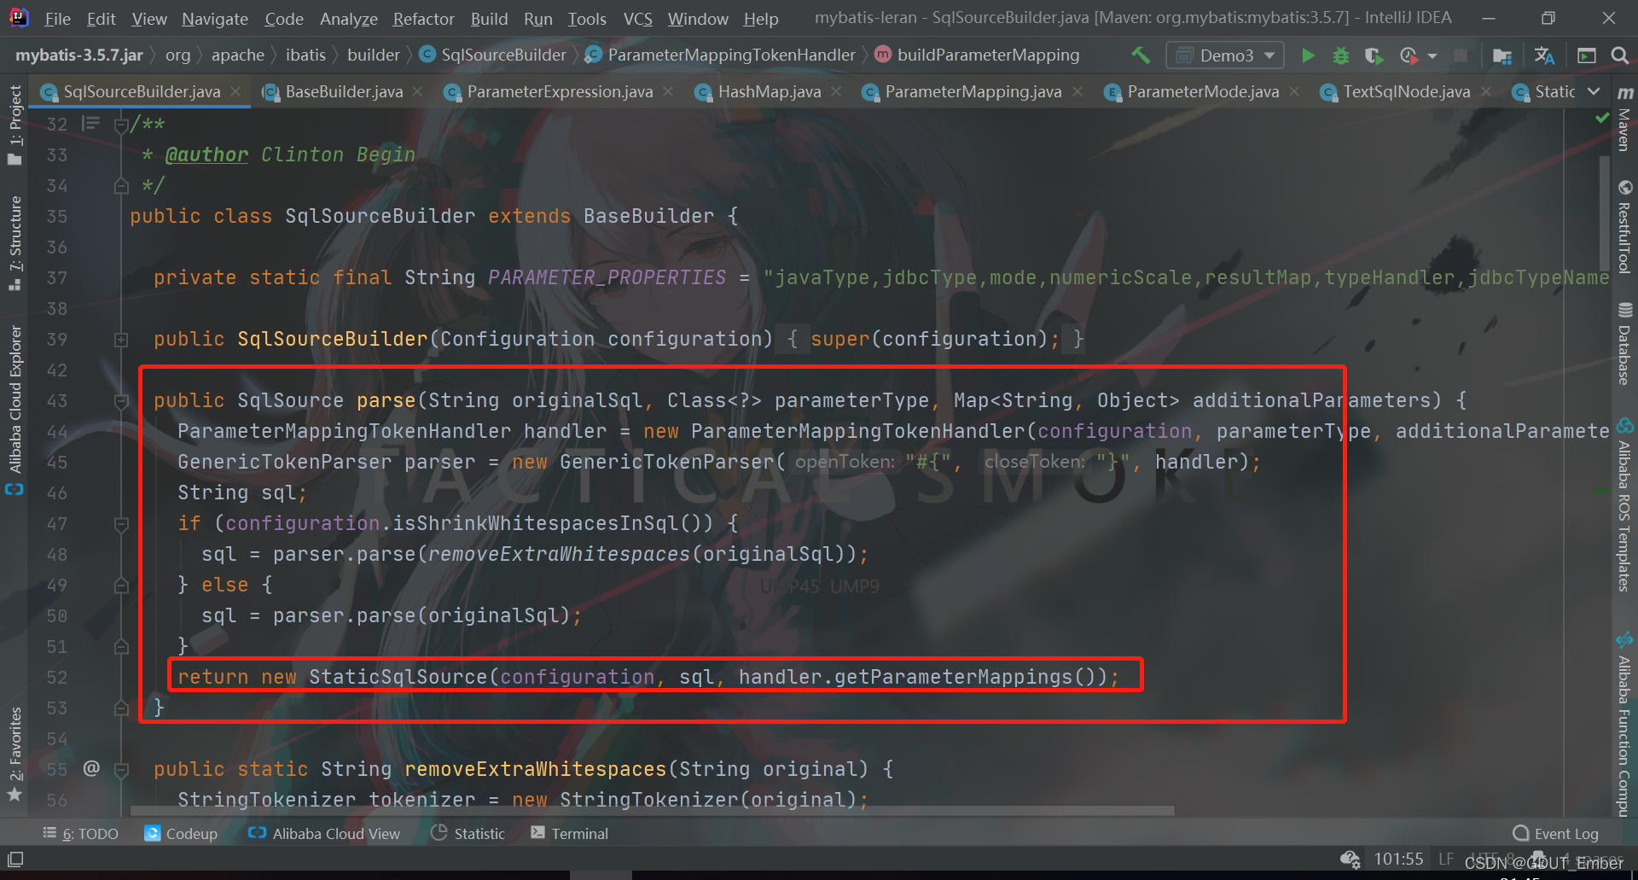Click mybatis-3.5.7.jar breadcrumb

coord(78,55)
